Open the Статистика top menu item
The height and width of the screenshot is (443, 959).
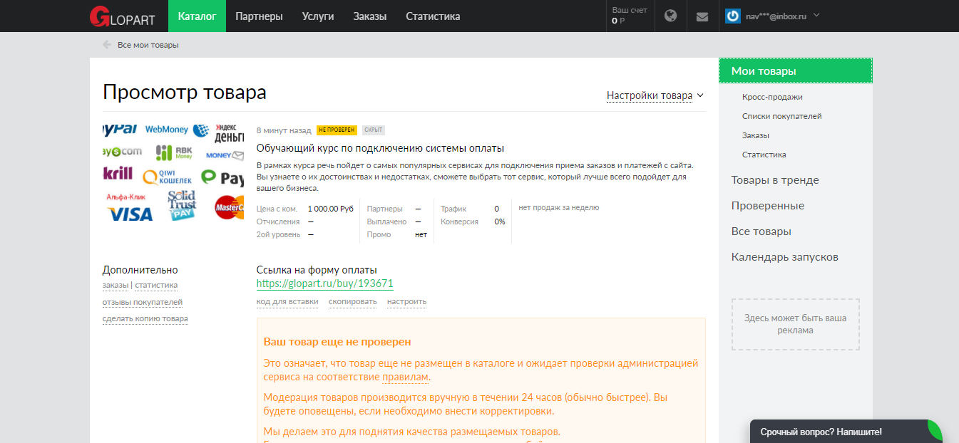[433, 16]
